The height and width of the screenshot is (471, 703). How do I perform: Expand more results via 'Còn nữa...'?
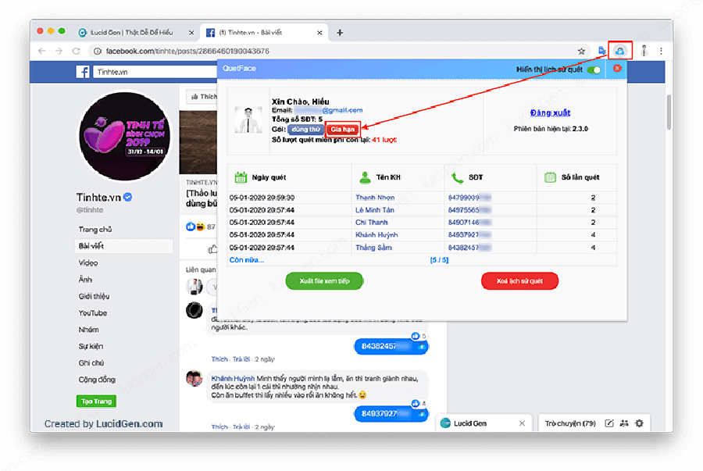pos(247,259)
